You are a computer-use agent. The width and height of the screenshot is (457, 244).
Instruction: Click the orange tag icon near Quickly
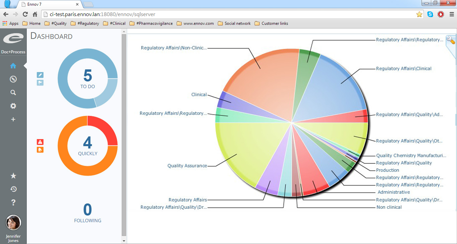(40, 149)
